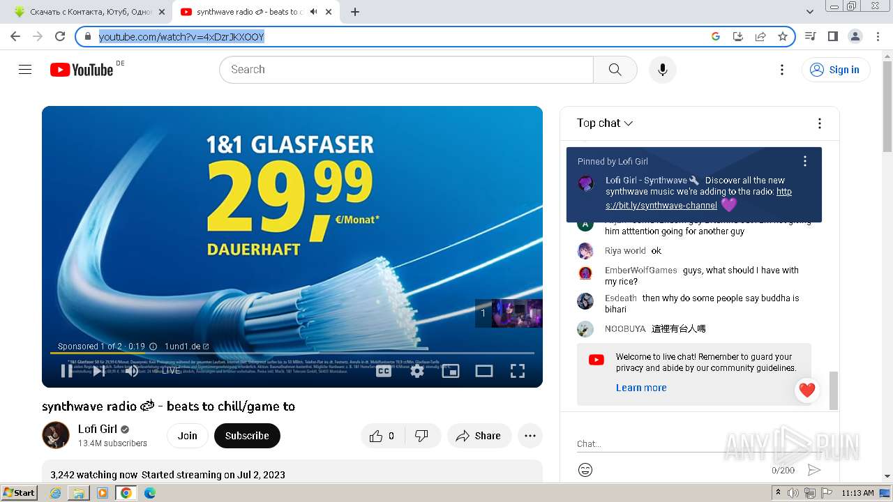The width and height of the screenshot is (893, 502).
Task: Sign in to YouTube account
Action: coord(835,70)
